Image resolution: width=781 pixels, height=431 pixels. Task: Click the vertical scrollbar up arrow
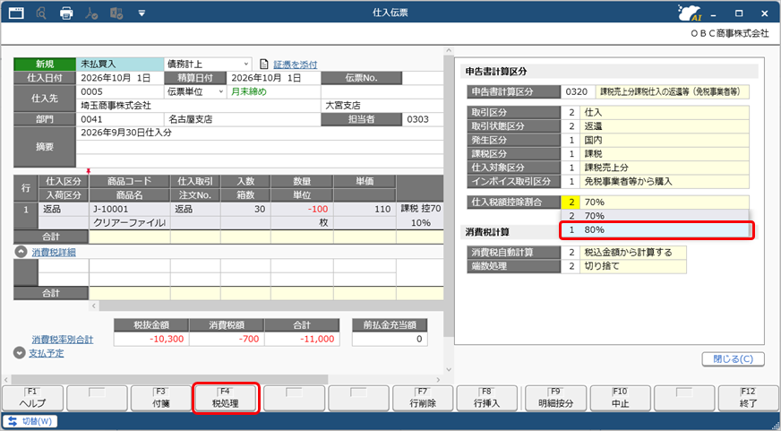click(x=449, y=51)
